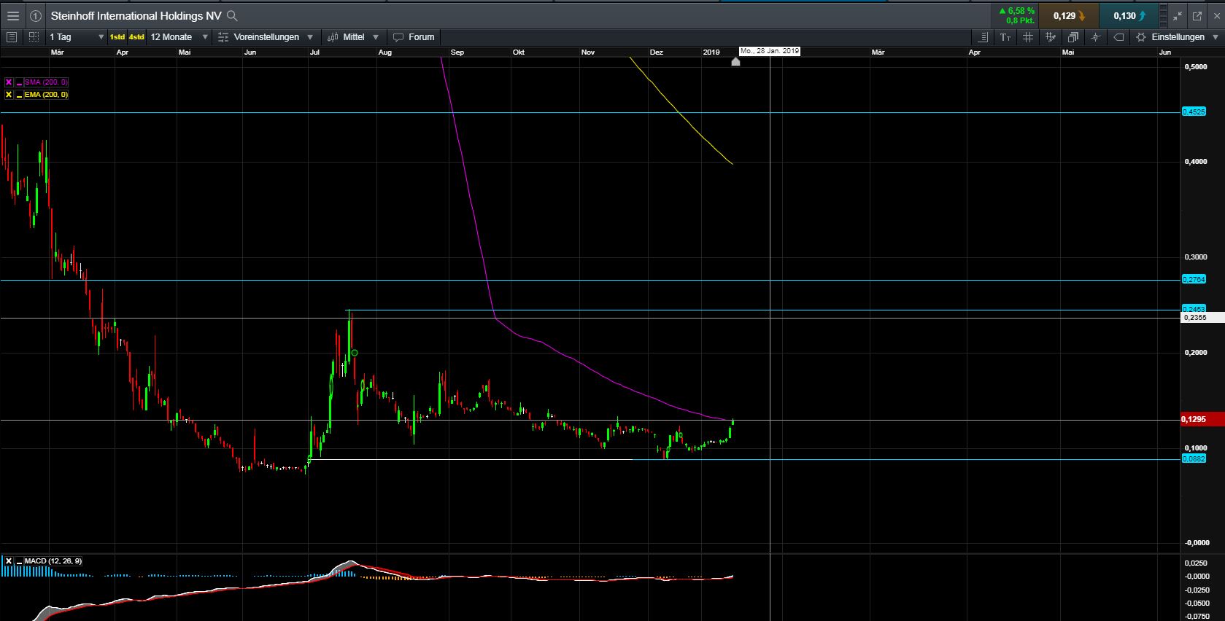Image resolution: width=1225 pixels, height=621 pixels.
Task: Click the collapse arrows icon
Action: (x=1178, y=15)
